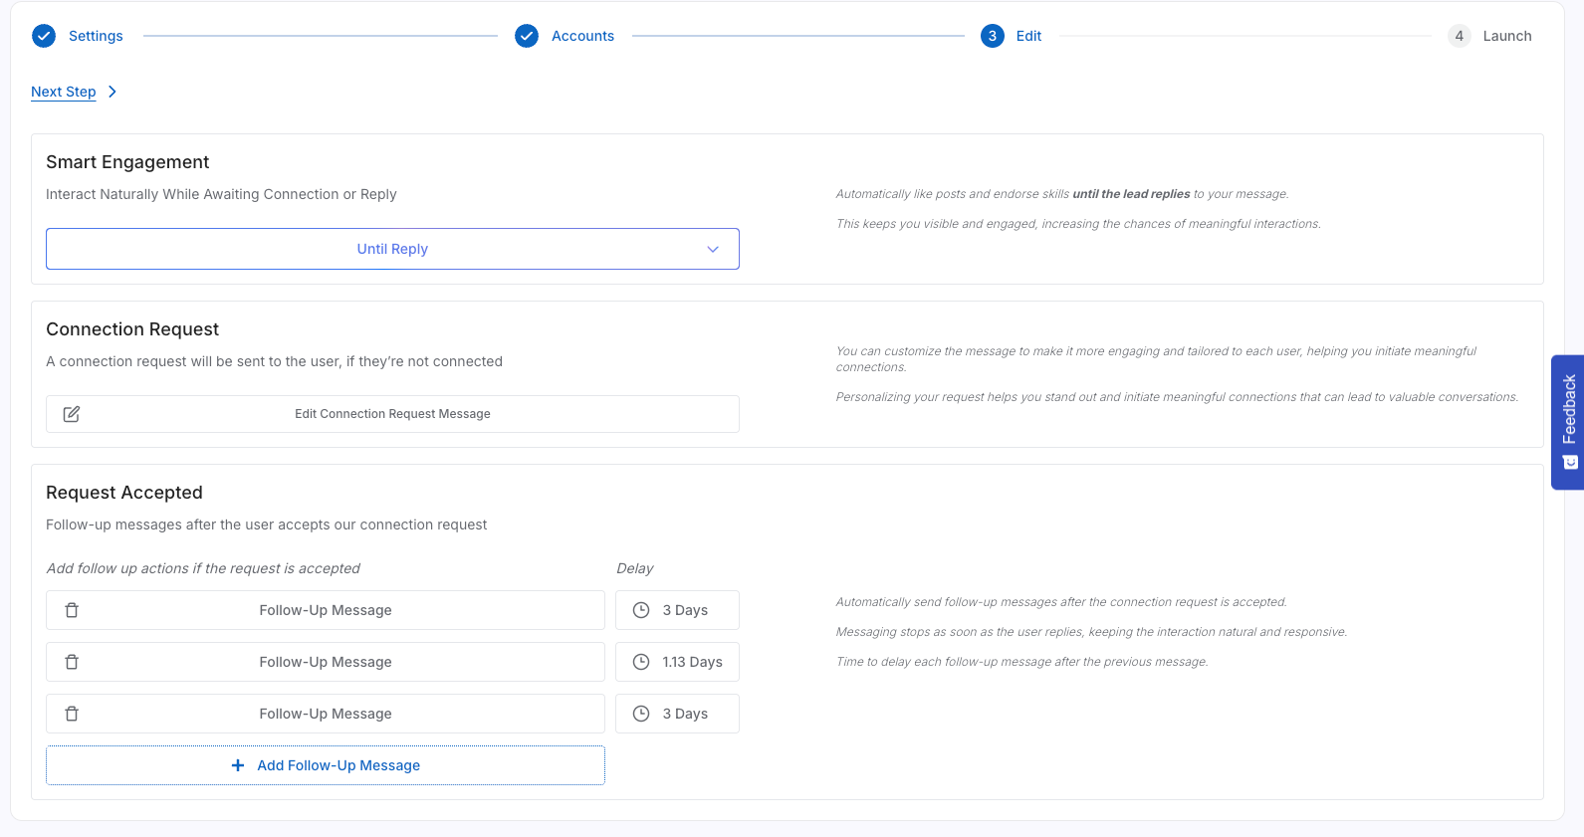The image size is (1584, 837).
Task: Open the second Follow-Up Message
Action: pos(326,662)
